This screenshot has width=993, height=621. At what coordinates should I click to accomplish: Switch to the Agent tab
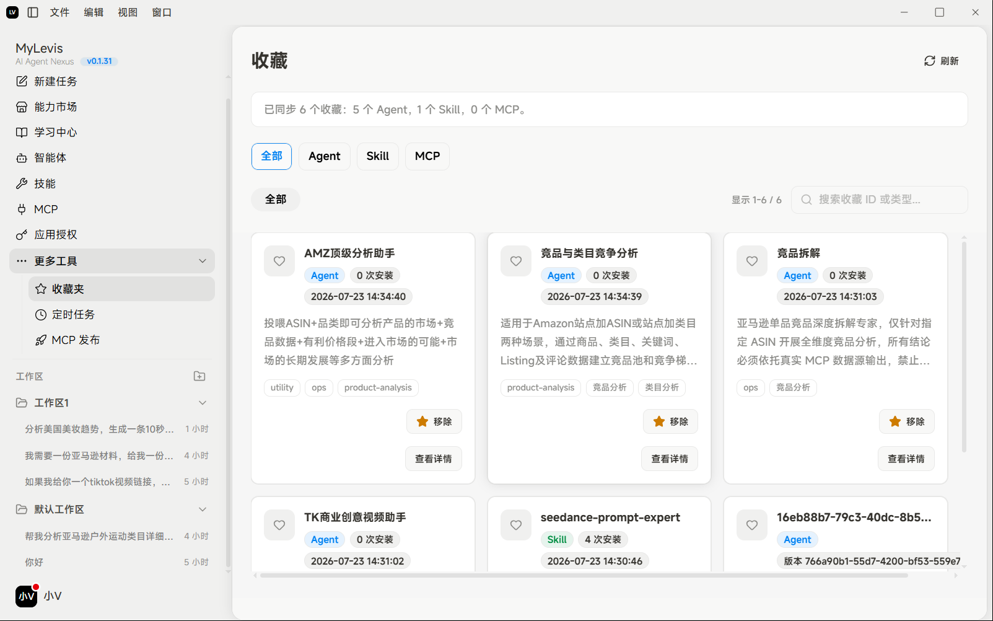(325, 156)
